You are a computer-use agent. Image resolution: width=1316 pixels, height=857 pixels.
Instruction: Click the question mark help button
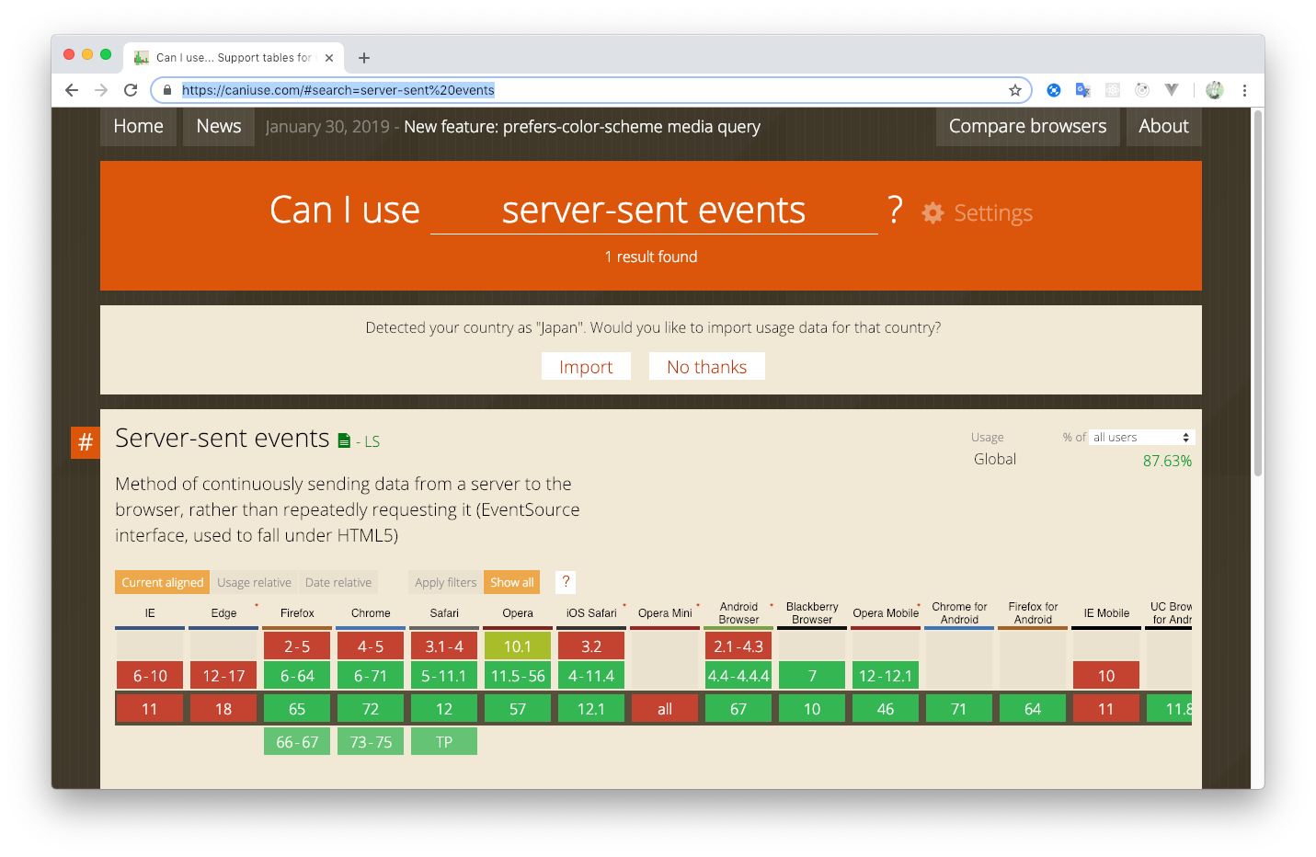(566, 582)
